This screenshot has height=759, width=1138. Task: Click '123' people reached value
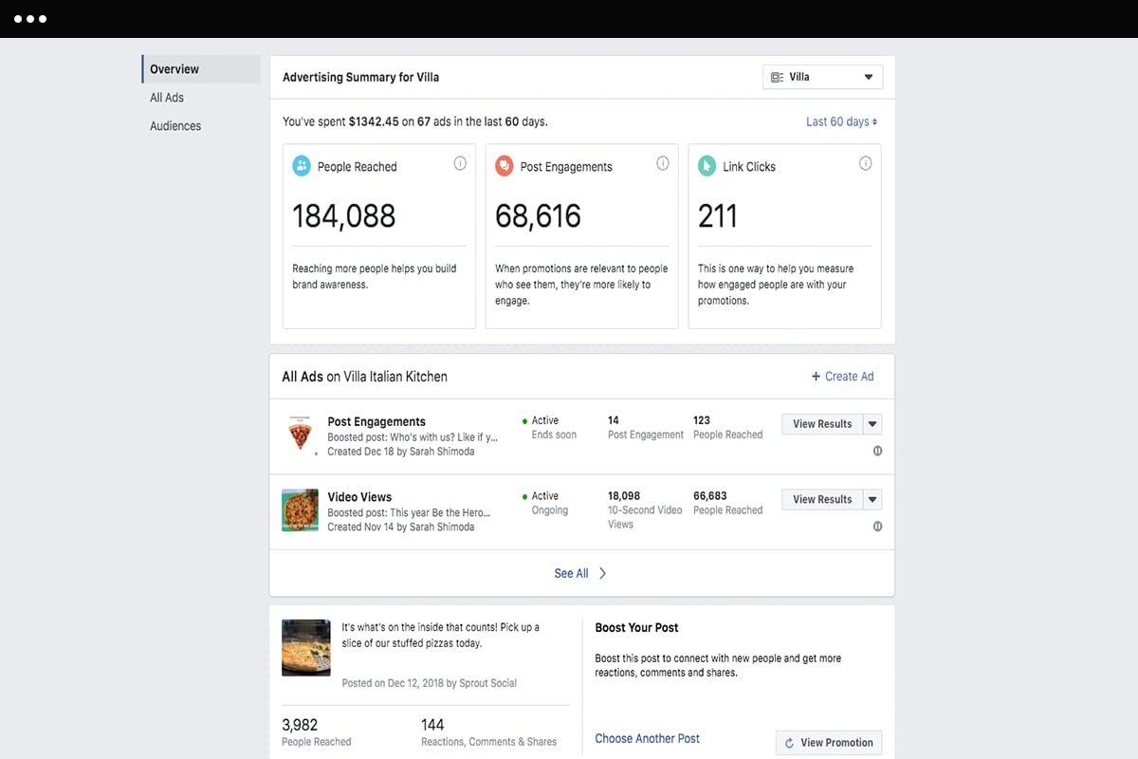[x=702, y=420]
